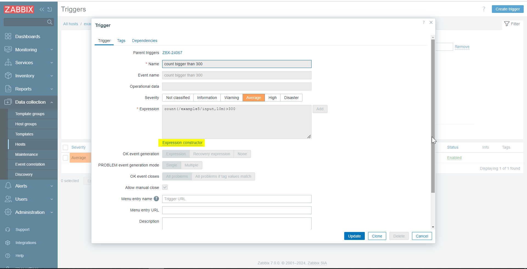Click the Menu entry URL input field
Screen dimensions: 527x269
pyautogui.click(x=237, y=210)
